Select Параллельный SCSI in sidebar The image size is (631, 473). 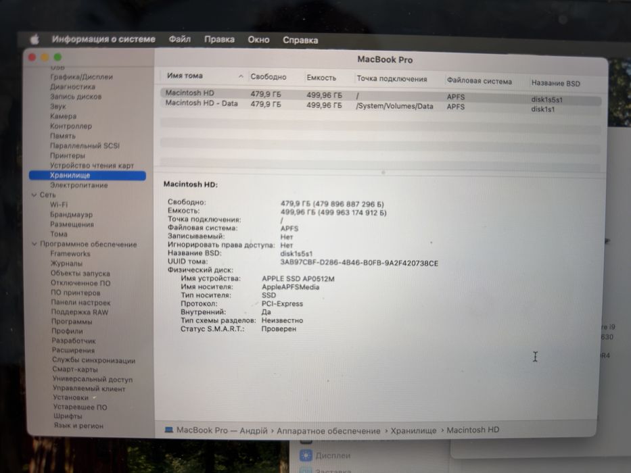(85, 145)
